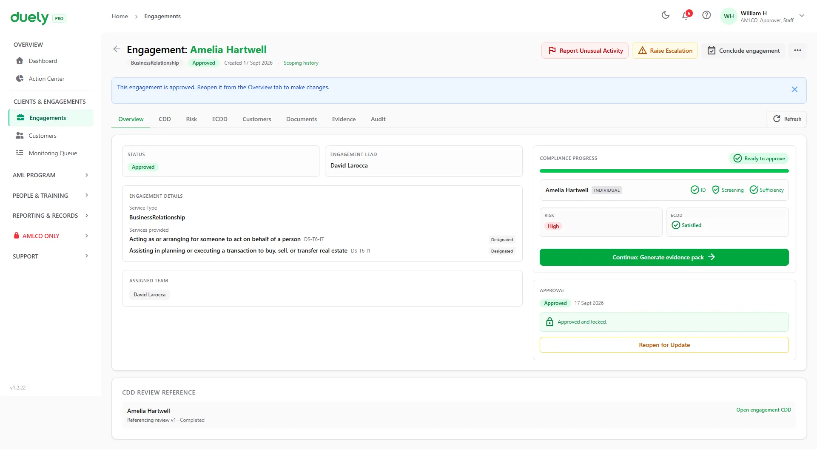Click the WH user avatar
This screenshot has height=449, width=817.
729,16
